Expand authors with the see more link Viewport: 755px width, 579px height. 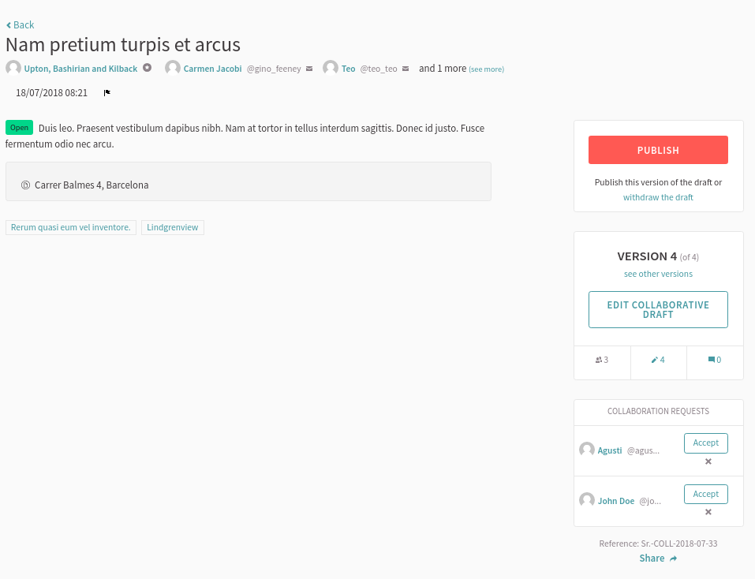click(486, 69)
